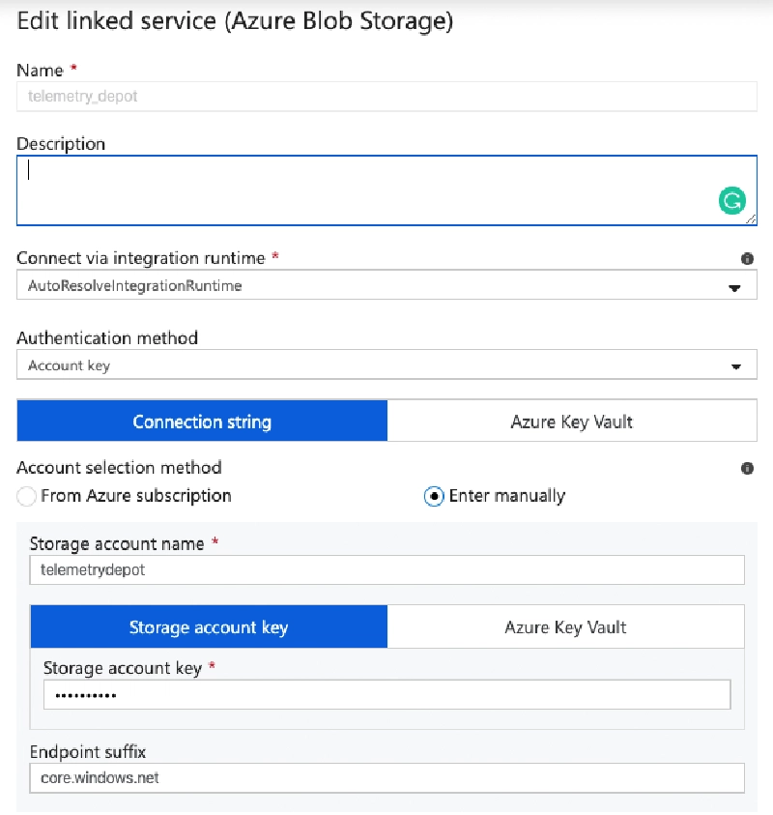Click the info icon next to Account selection method
The height and width of the screenshot is (815, 773).
[746, 468]
